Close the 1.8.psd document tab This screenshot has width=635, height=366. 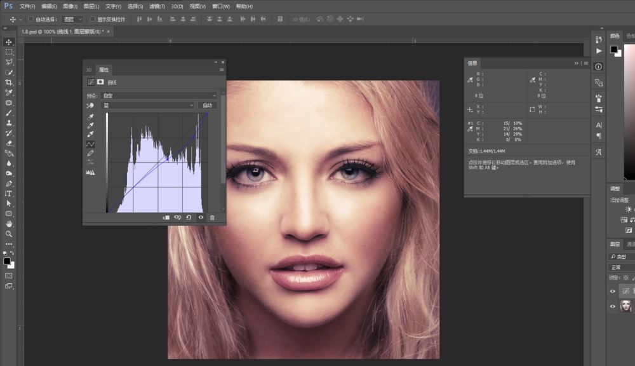[x=109, y=32]
